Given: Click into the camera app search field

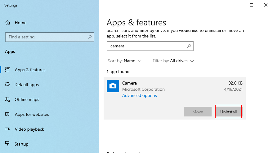Looking at the screenshot, I should 150,46.
